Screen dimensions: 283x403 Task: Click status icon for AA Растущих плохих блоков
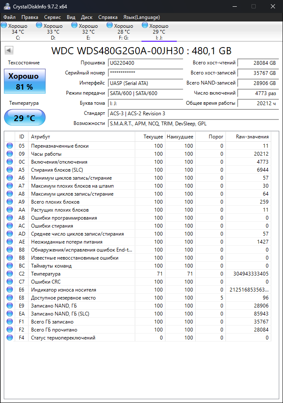[10, 209]
